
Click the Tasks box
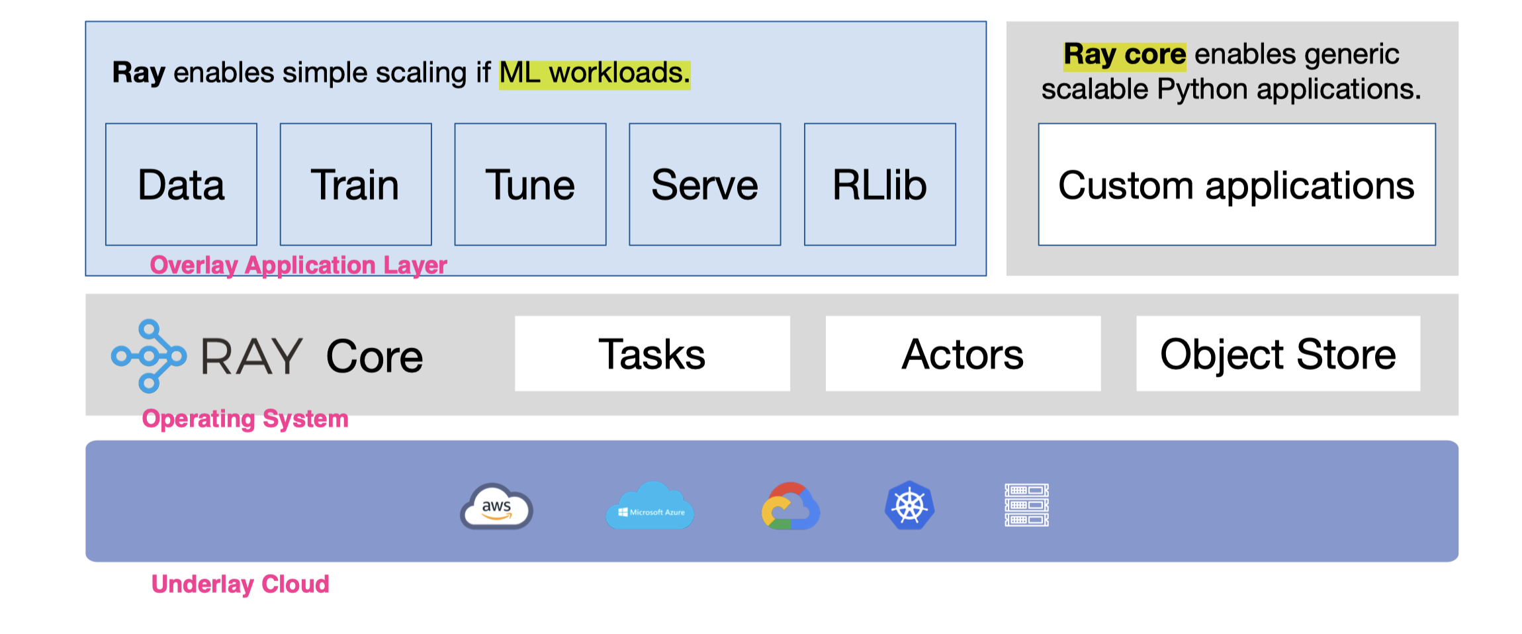[652, 354]
